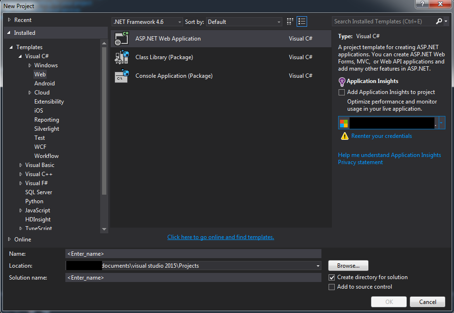
Task: Select the Extensibility category
Action: (49, 102)
